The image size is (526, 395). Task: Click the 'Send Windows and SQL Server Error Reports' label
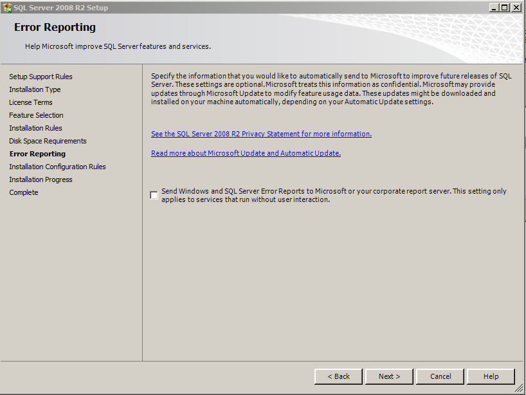pyautogui.click(x=334, y=196)
